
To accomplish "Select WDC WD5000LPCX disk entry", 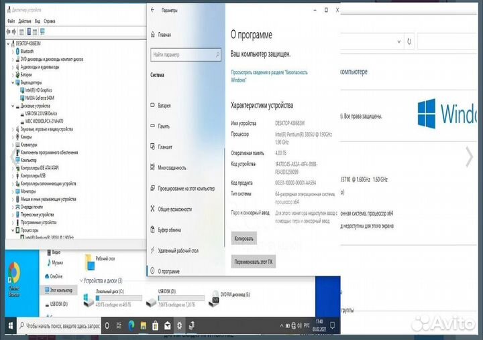I will tap(44, 121).
